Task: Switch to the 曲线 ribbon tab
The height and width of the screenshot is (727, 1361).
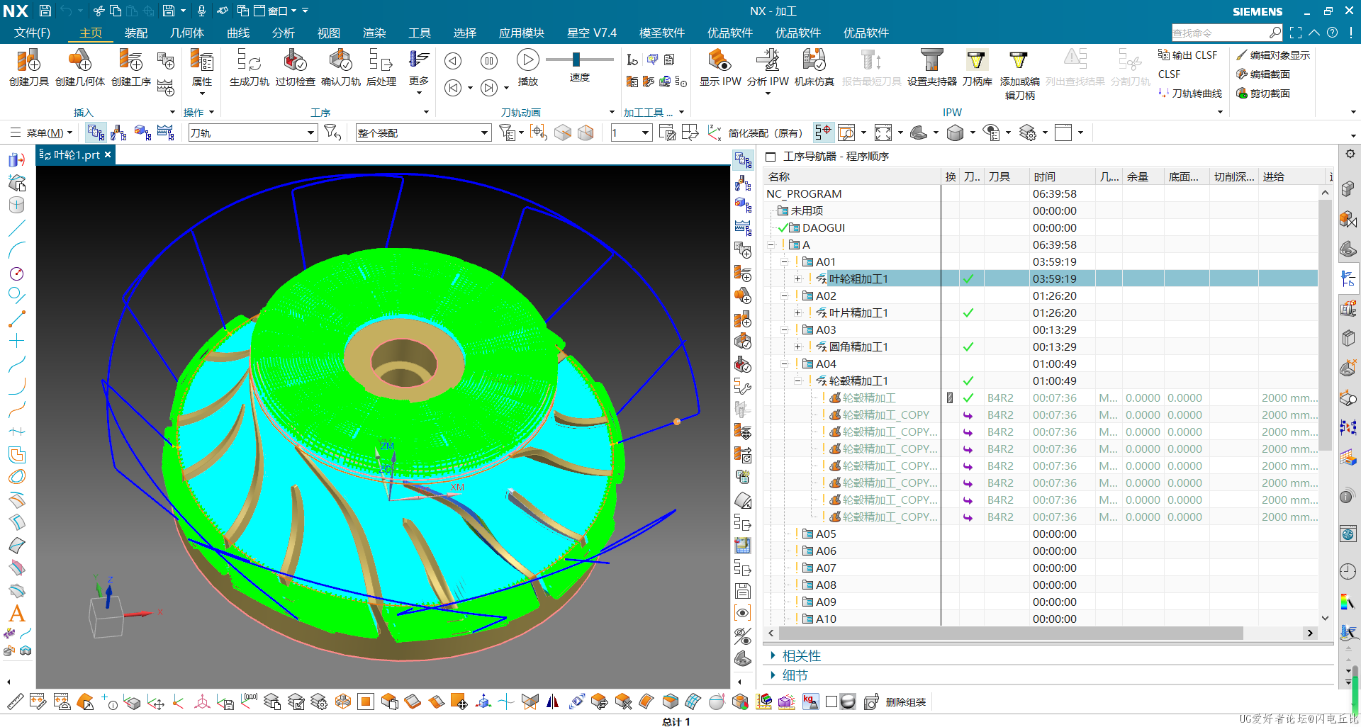Action: (238, 33)
